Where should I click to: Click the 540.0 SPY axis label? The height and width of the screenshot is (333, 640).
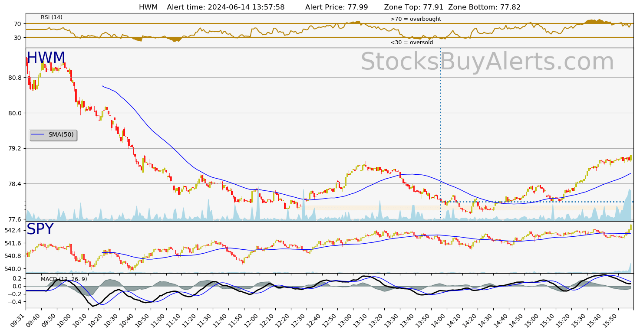[x=13, y=269]
